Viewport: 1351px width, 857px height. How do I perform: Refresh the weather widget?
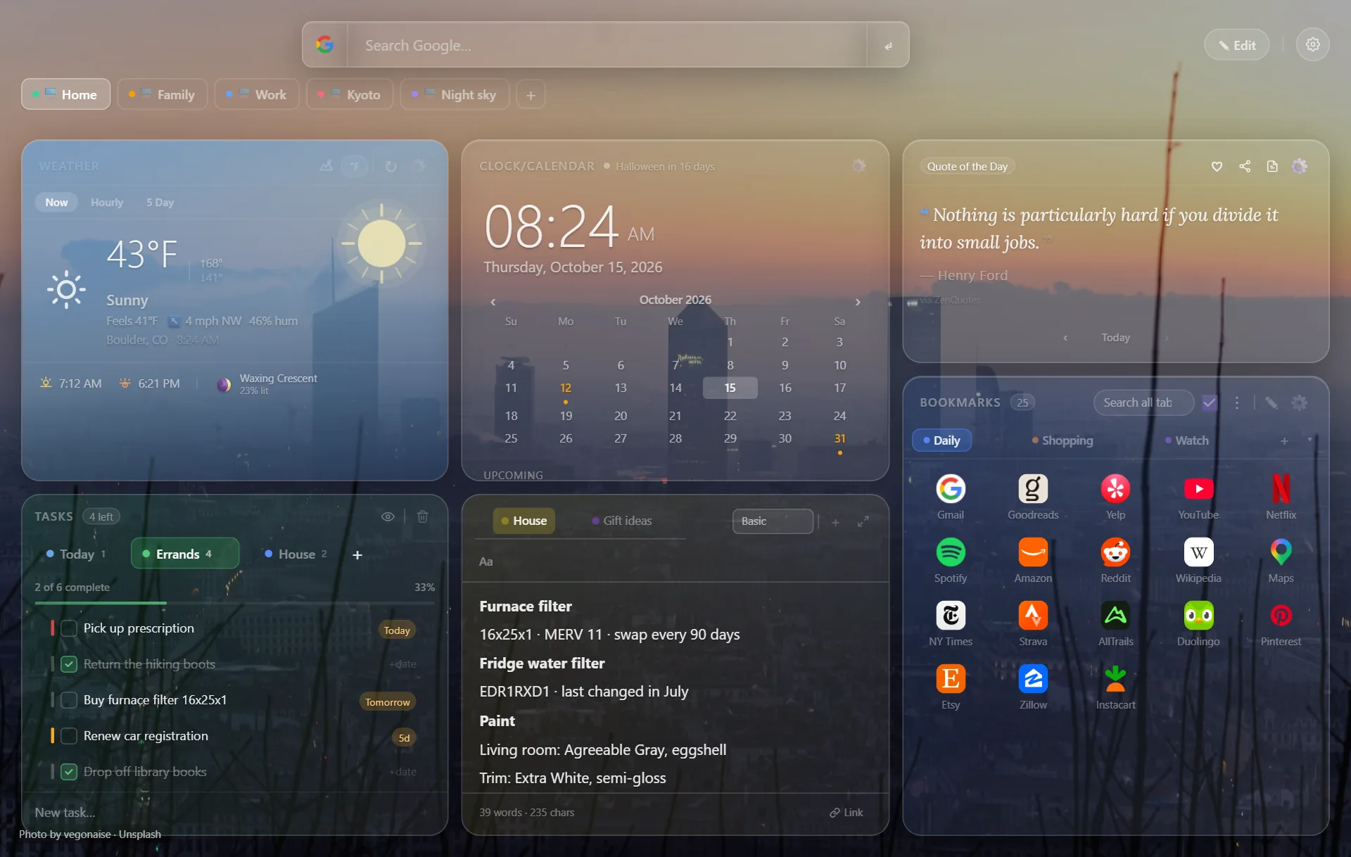tap(391, 166)
